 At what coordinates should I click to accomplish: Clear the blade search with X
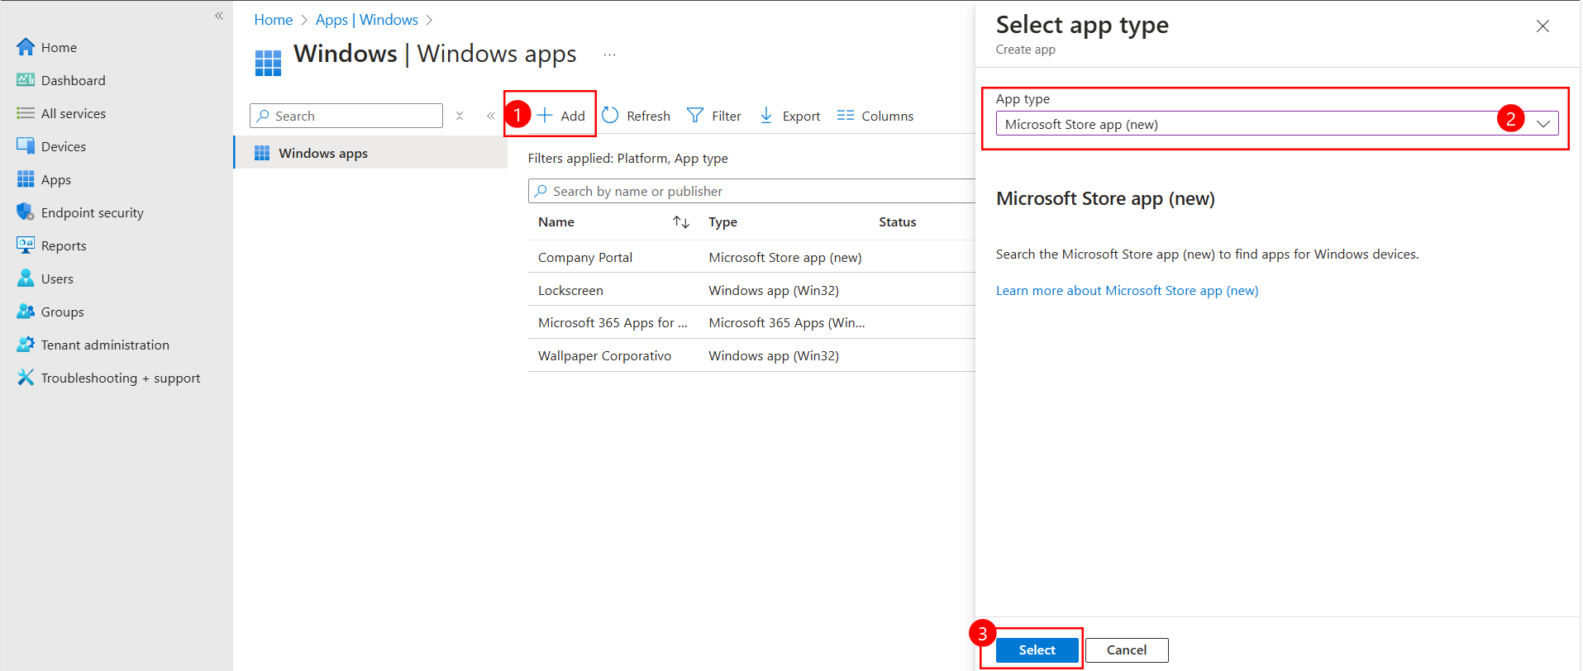[x=460, y=116]
